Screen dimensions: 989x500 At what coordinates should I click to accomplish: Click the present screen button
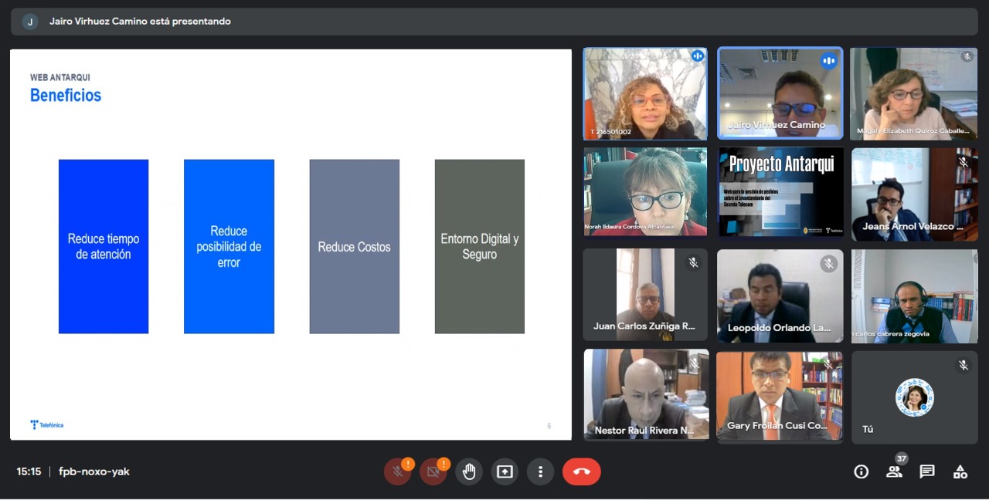(505, 471)
